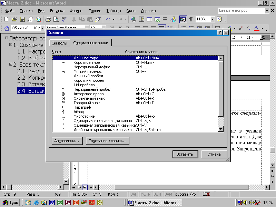
Task: Switch to normal view button
Action: pos(74,187)
